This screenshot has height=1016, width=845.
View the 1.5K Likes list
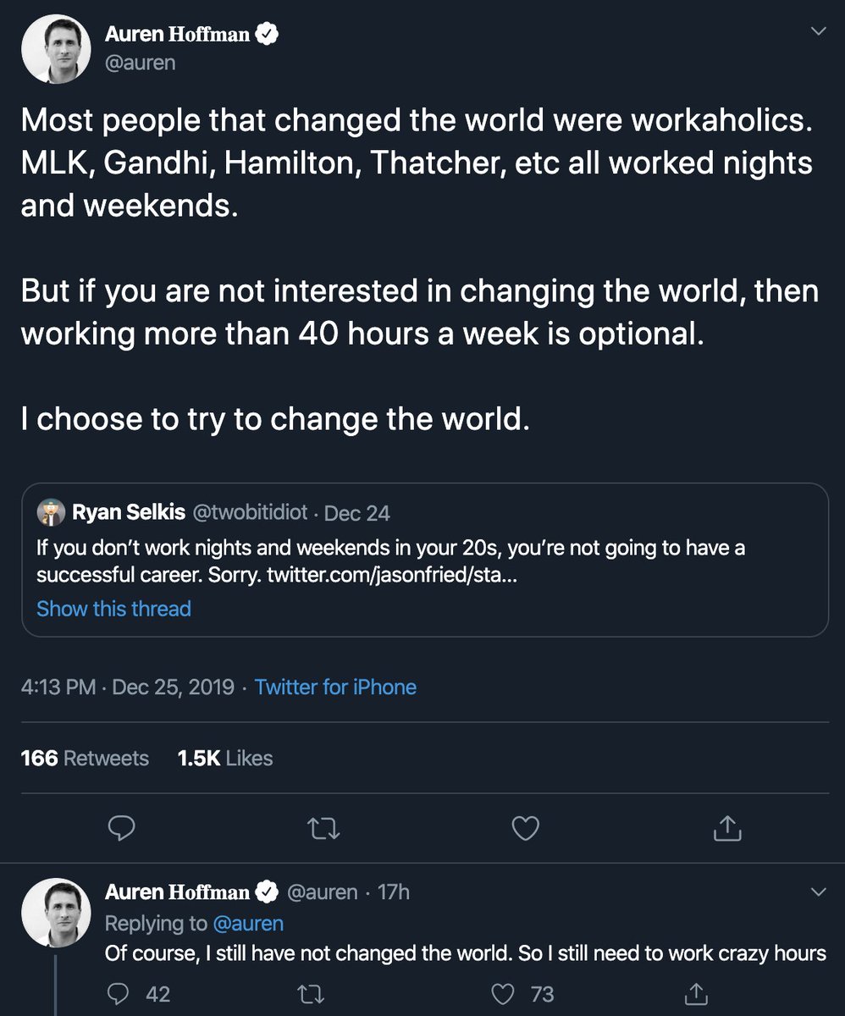[x=225, y=758]
